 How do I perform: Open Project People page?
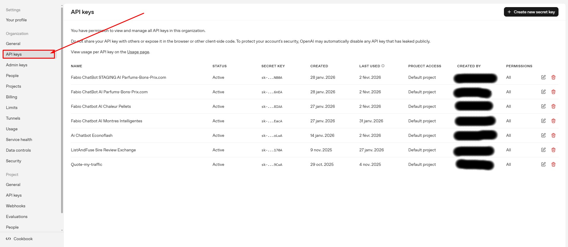click(x=12, y=227)
